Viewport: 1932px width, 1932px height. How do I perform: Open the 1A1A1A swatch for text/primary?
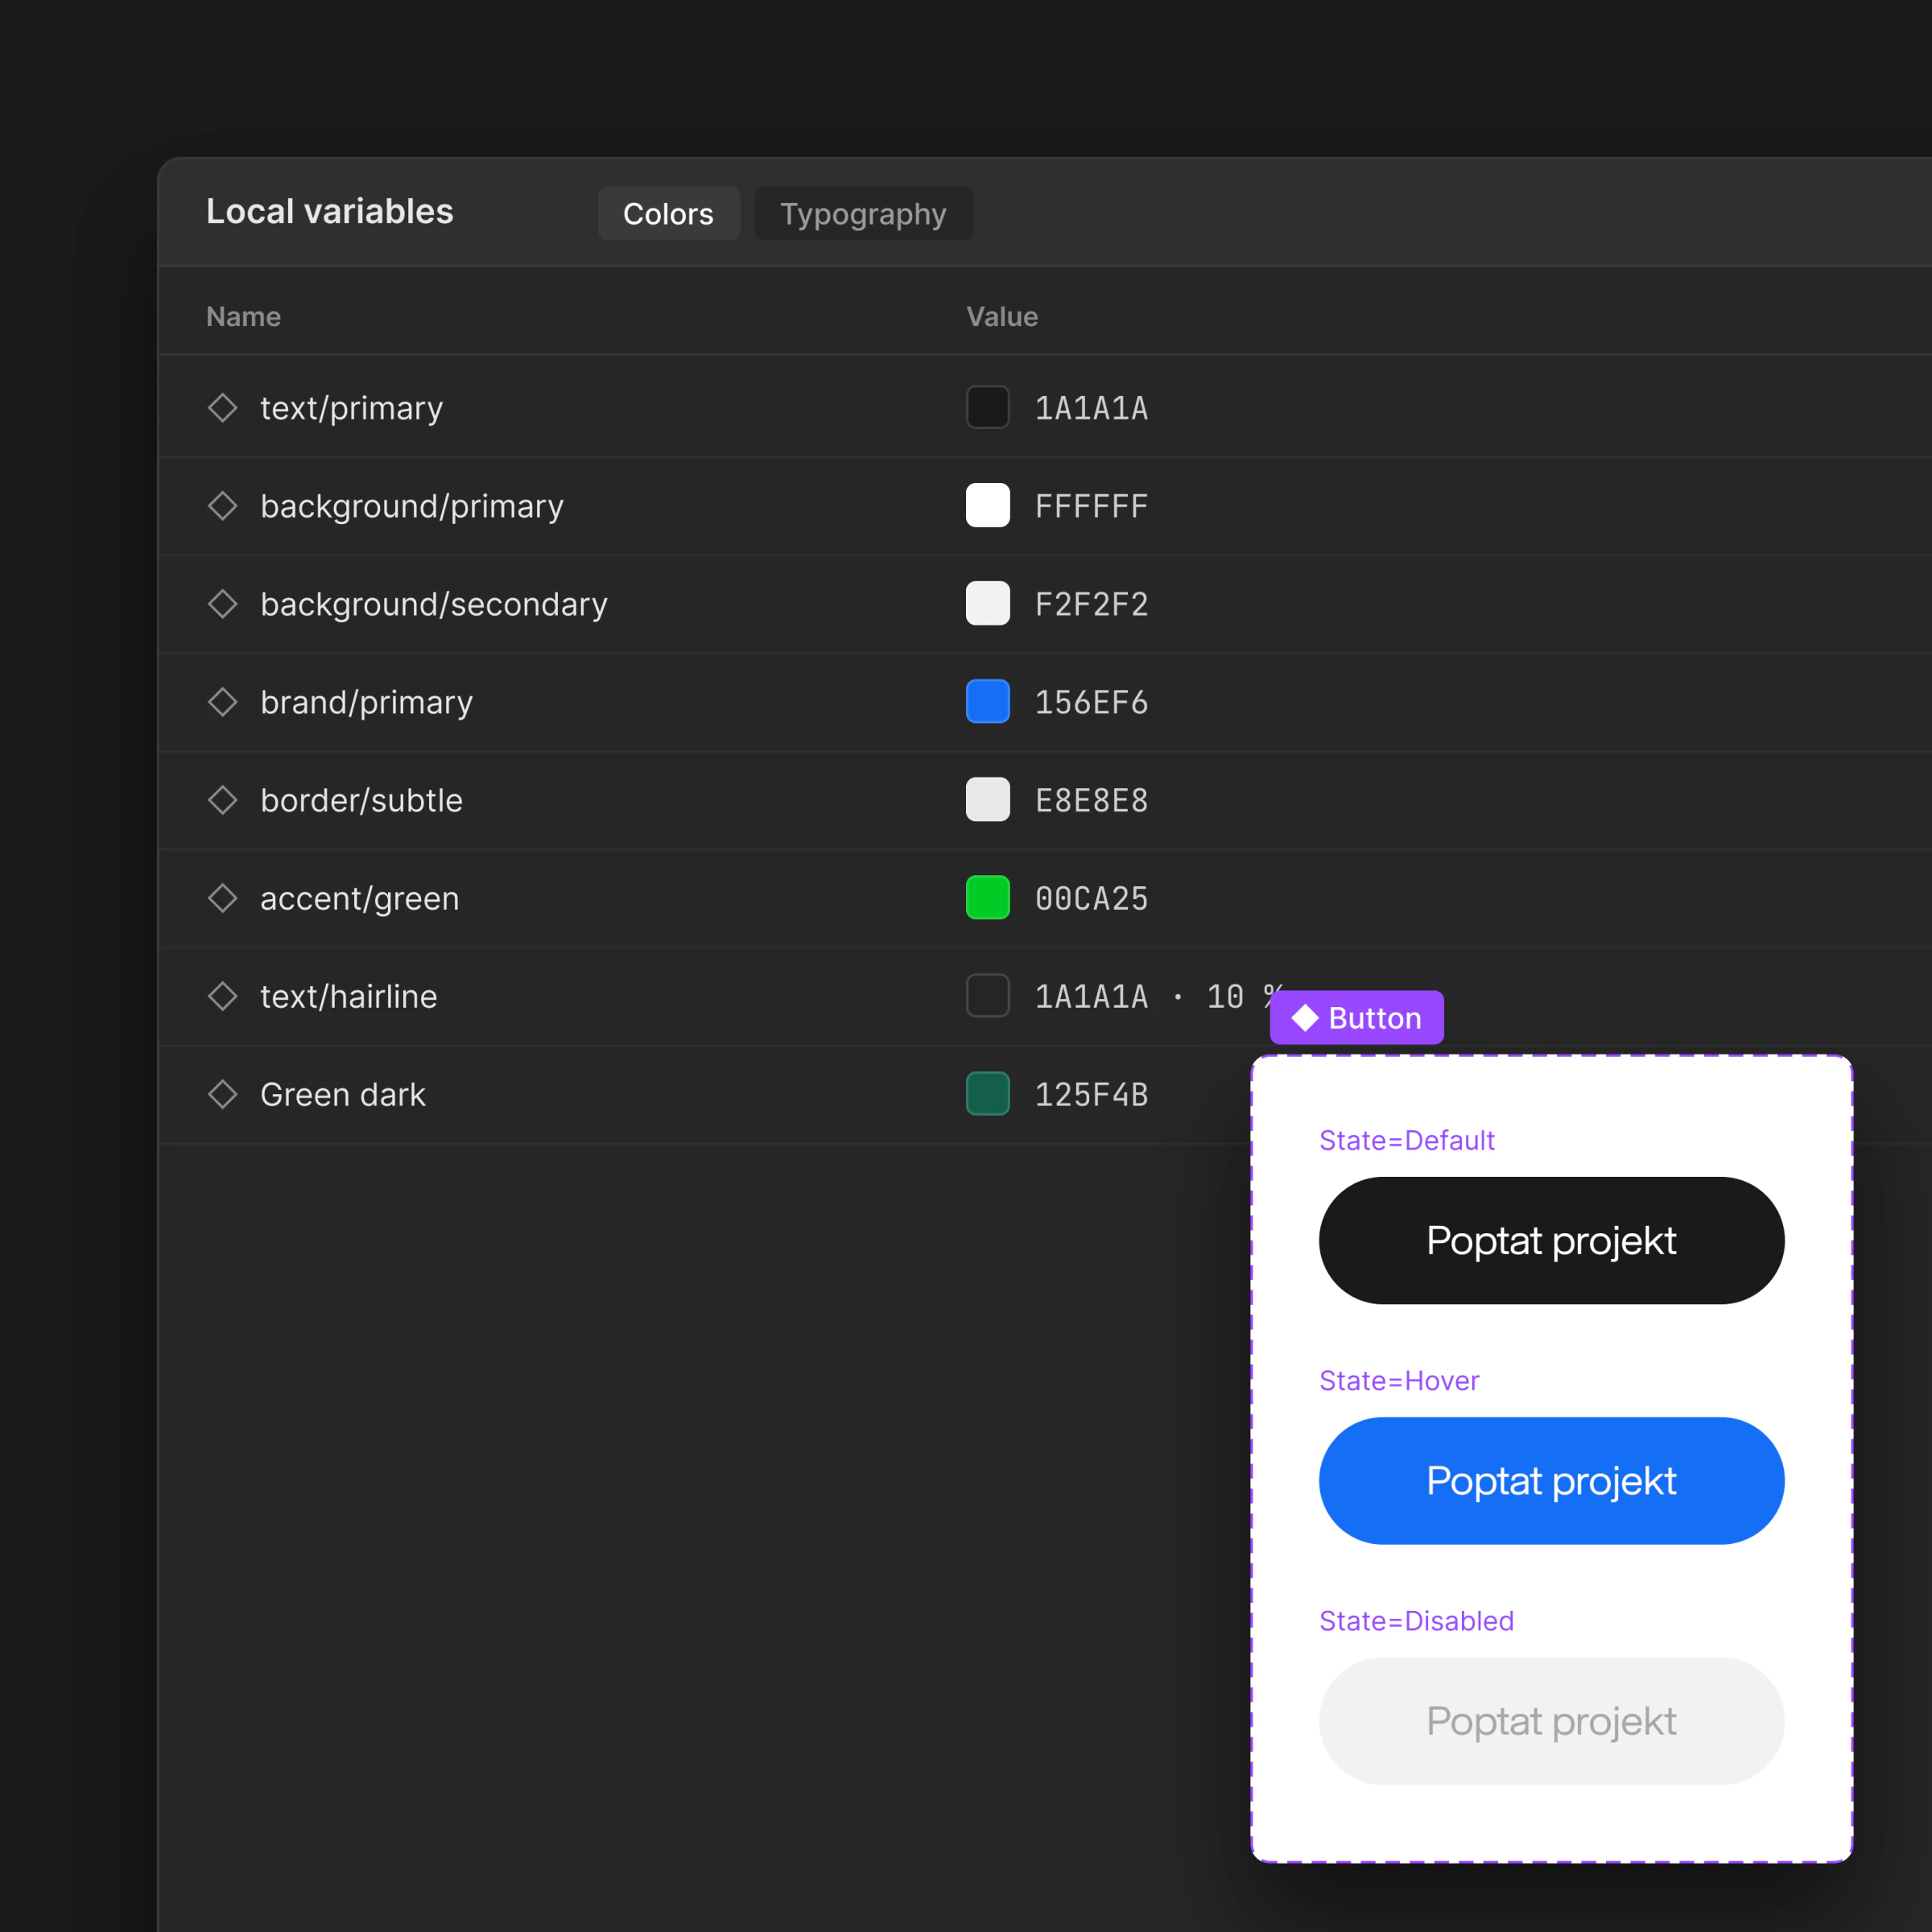pos(987,407)
